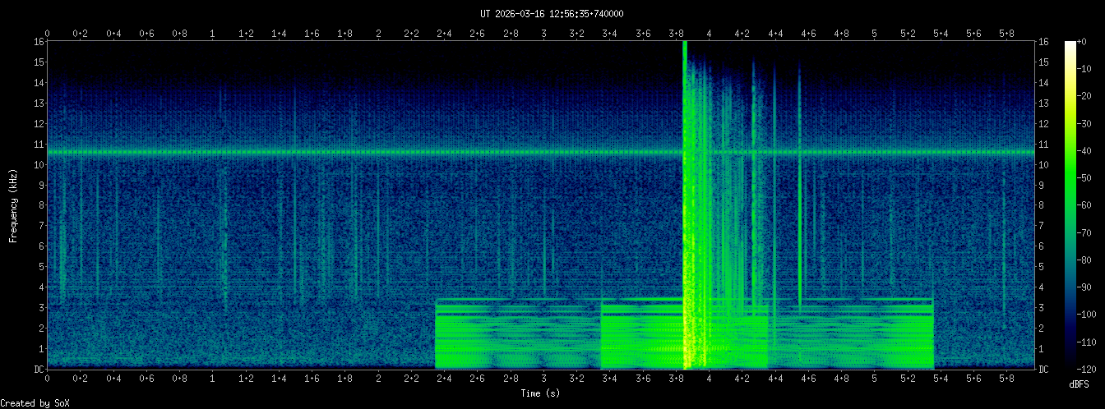The image size is (1105, 409).
Task: Click the 5 second tick on bottom time axis
Action: [x=875, y=379]
